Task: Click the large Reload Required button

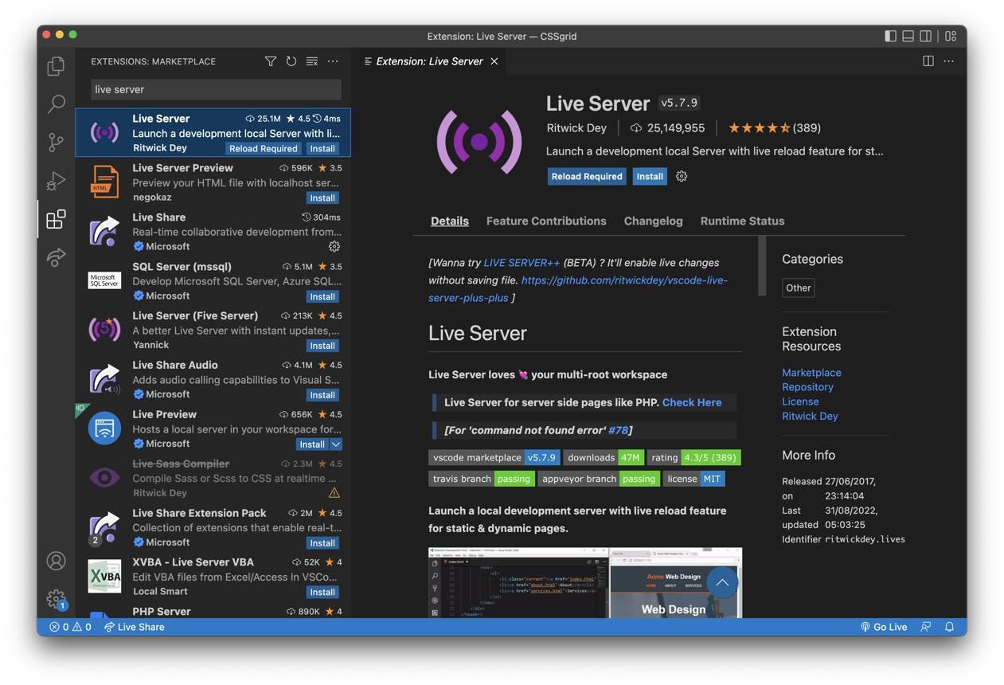Action: (x=587, y=177)
